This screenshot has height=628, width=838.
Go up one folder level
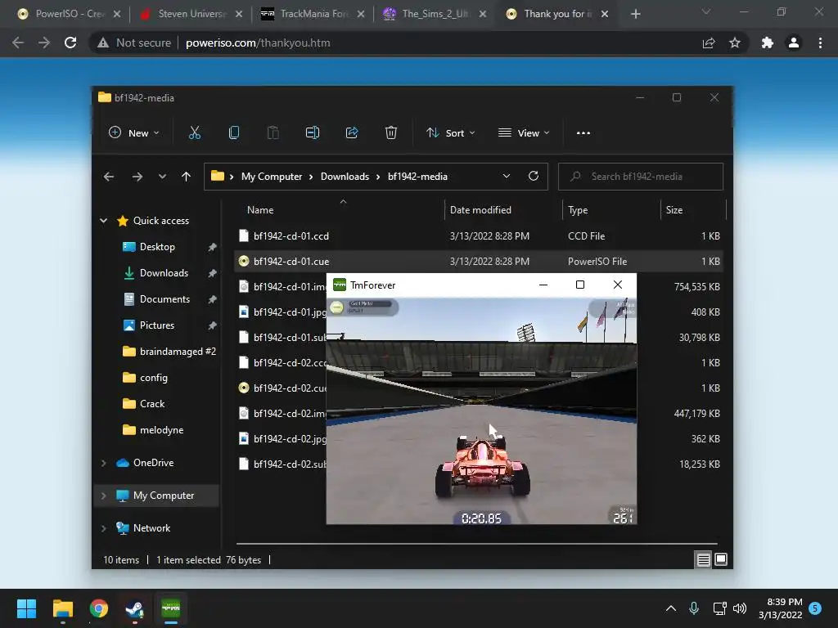186,177
